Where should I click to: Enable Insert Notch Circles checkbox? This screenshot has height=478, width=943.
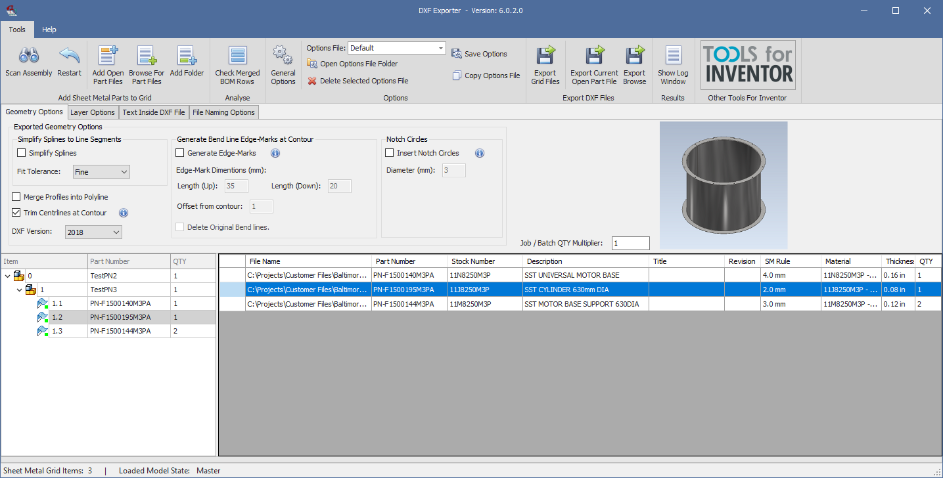390,153
